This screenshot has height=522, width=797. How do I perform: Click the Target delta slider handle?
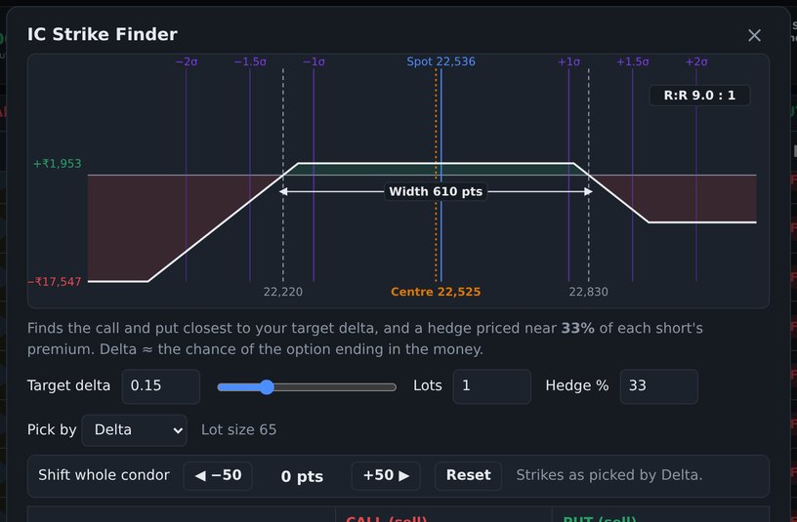(x=267, y=387)
